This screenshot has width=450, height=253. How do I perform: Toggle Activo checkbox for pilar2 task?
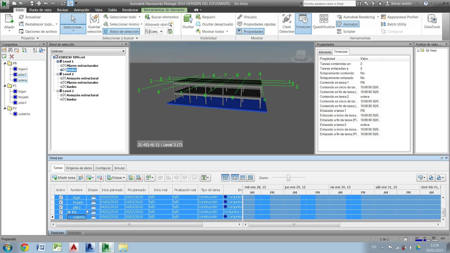[x=61, y=207]
